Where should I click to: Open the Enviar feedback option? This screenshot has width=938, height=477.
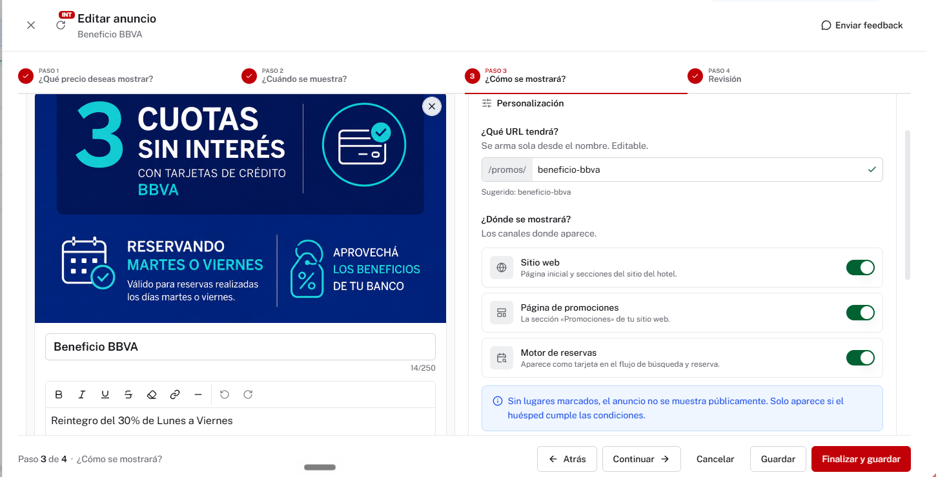coord(862,25)
